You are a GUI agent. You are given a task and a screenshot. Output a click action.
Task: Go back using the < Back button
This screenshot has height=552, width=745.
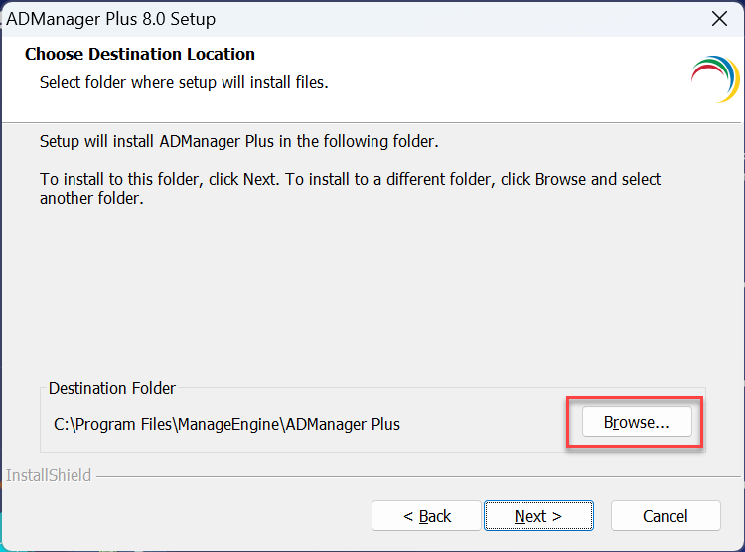(427, 516)
